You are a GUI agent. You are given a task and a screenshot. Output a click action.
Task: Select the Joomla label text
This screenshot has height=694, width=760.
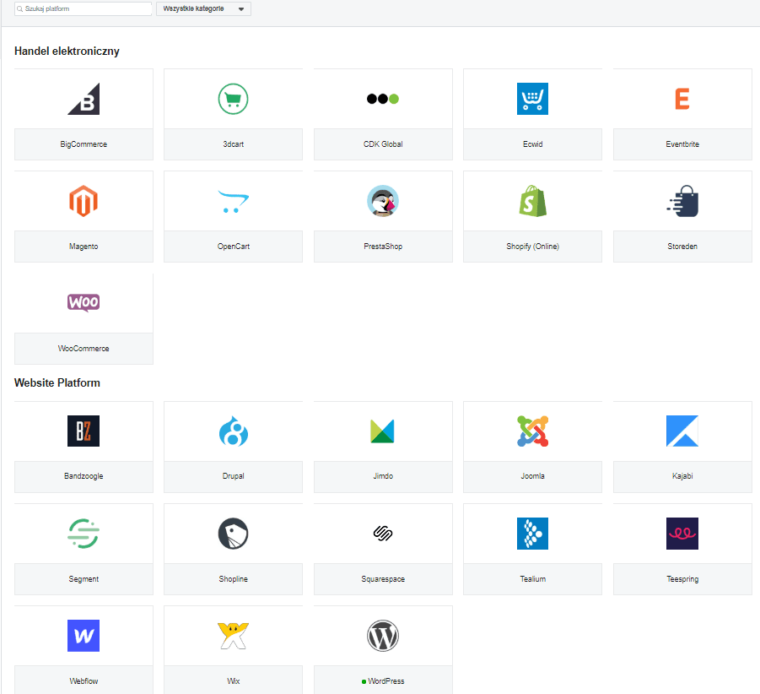(x=533, y=476)
